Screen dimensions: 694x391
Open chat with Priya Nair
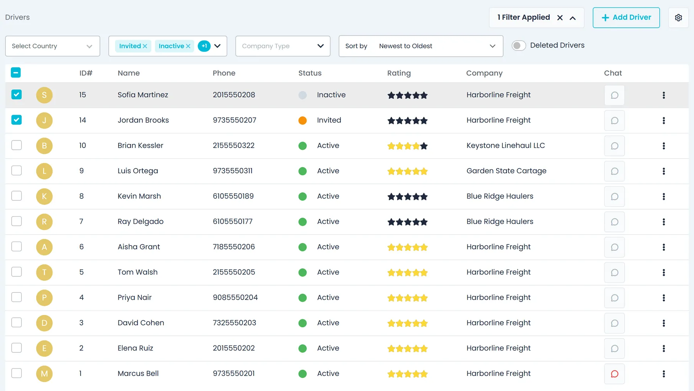point(614,298)
